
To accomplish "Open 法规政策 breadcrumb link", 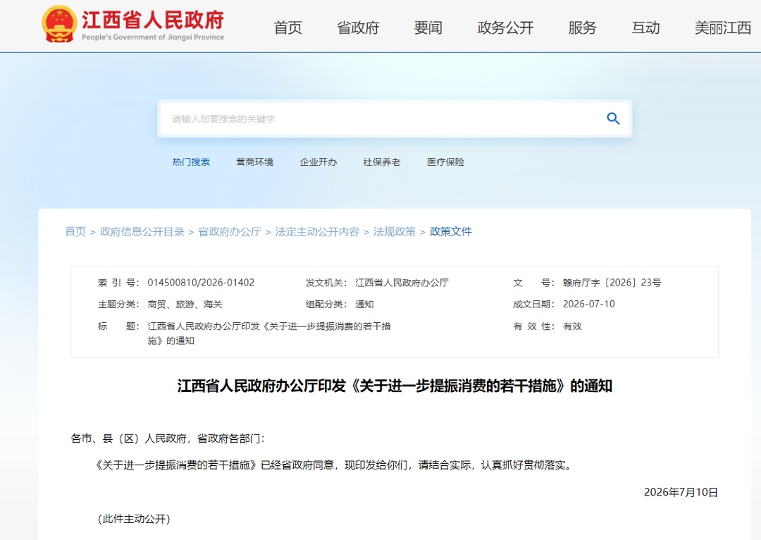I will (x=395, y=232).
